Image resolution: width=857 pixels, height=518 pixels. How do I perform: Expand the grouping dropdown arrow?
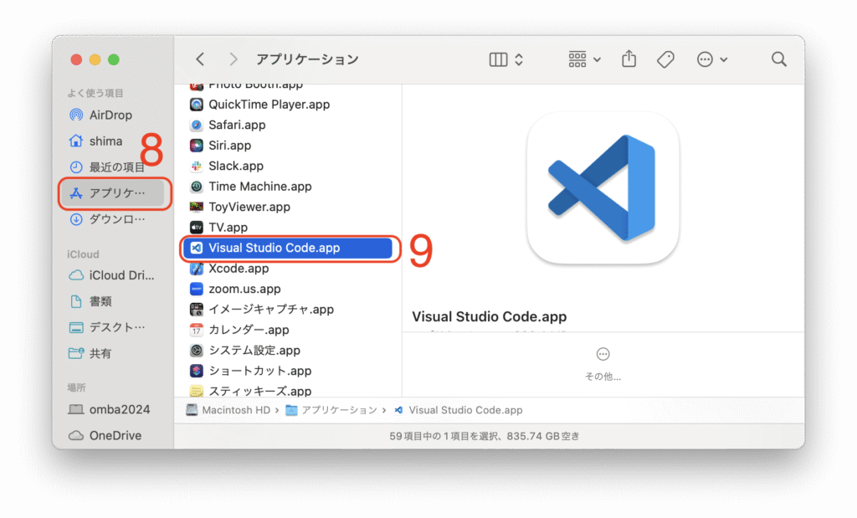click(597, 59)
